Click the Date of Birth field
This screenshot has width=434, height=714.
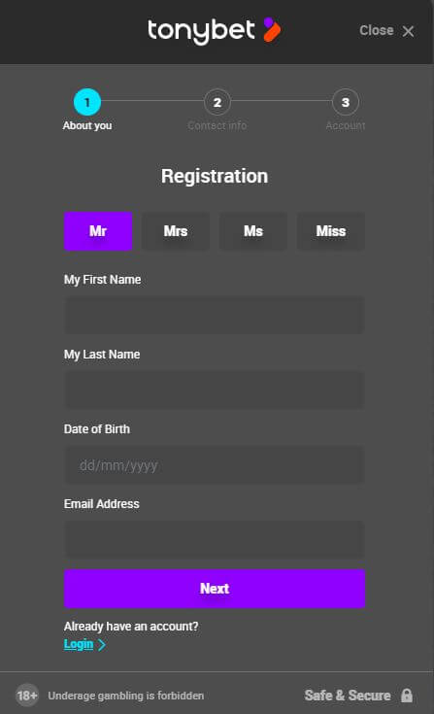tap(215, 465)
